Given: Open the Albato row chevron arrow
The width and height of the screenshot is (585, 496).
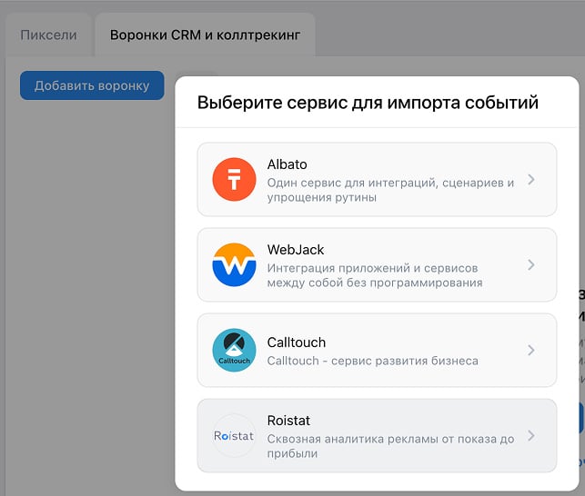Looking at the screenshot, I should tap(531, 180).
